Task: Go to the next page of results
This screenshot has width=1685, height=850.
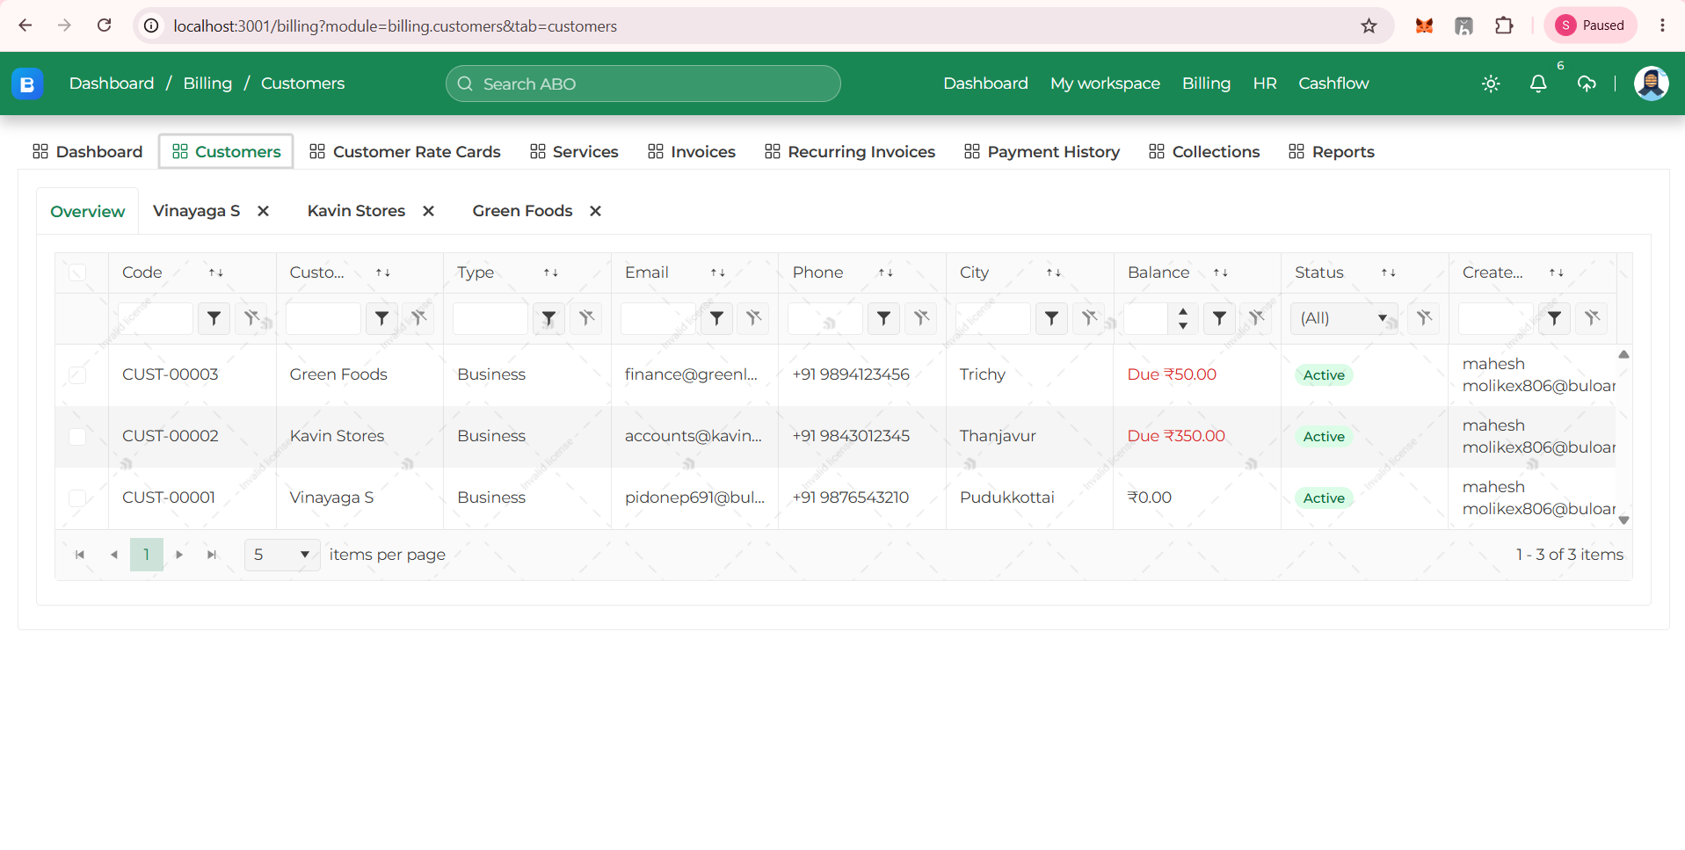Action: coord(179,555)
